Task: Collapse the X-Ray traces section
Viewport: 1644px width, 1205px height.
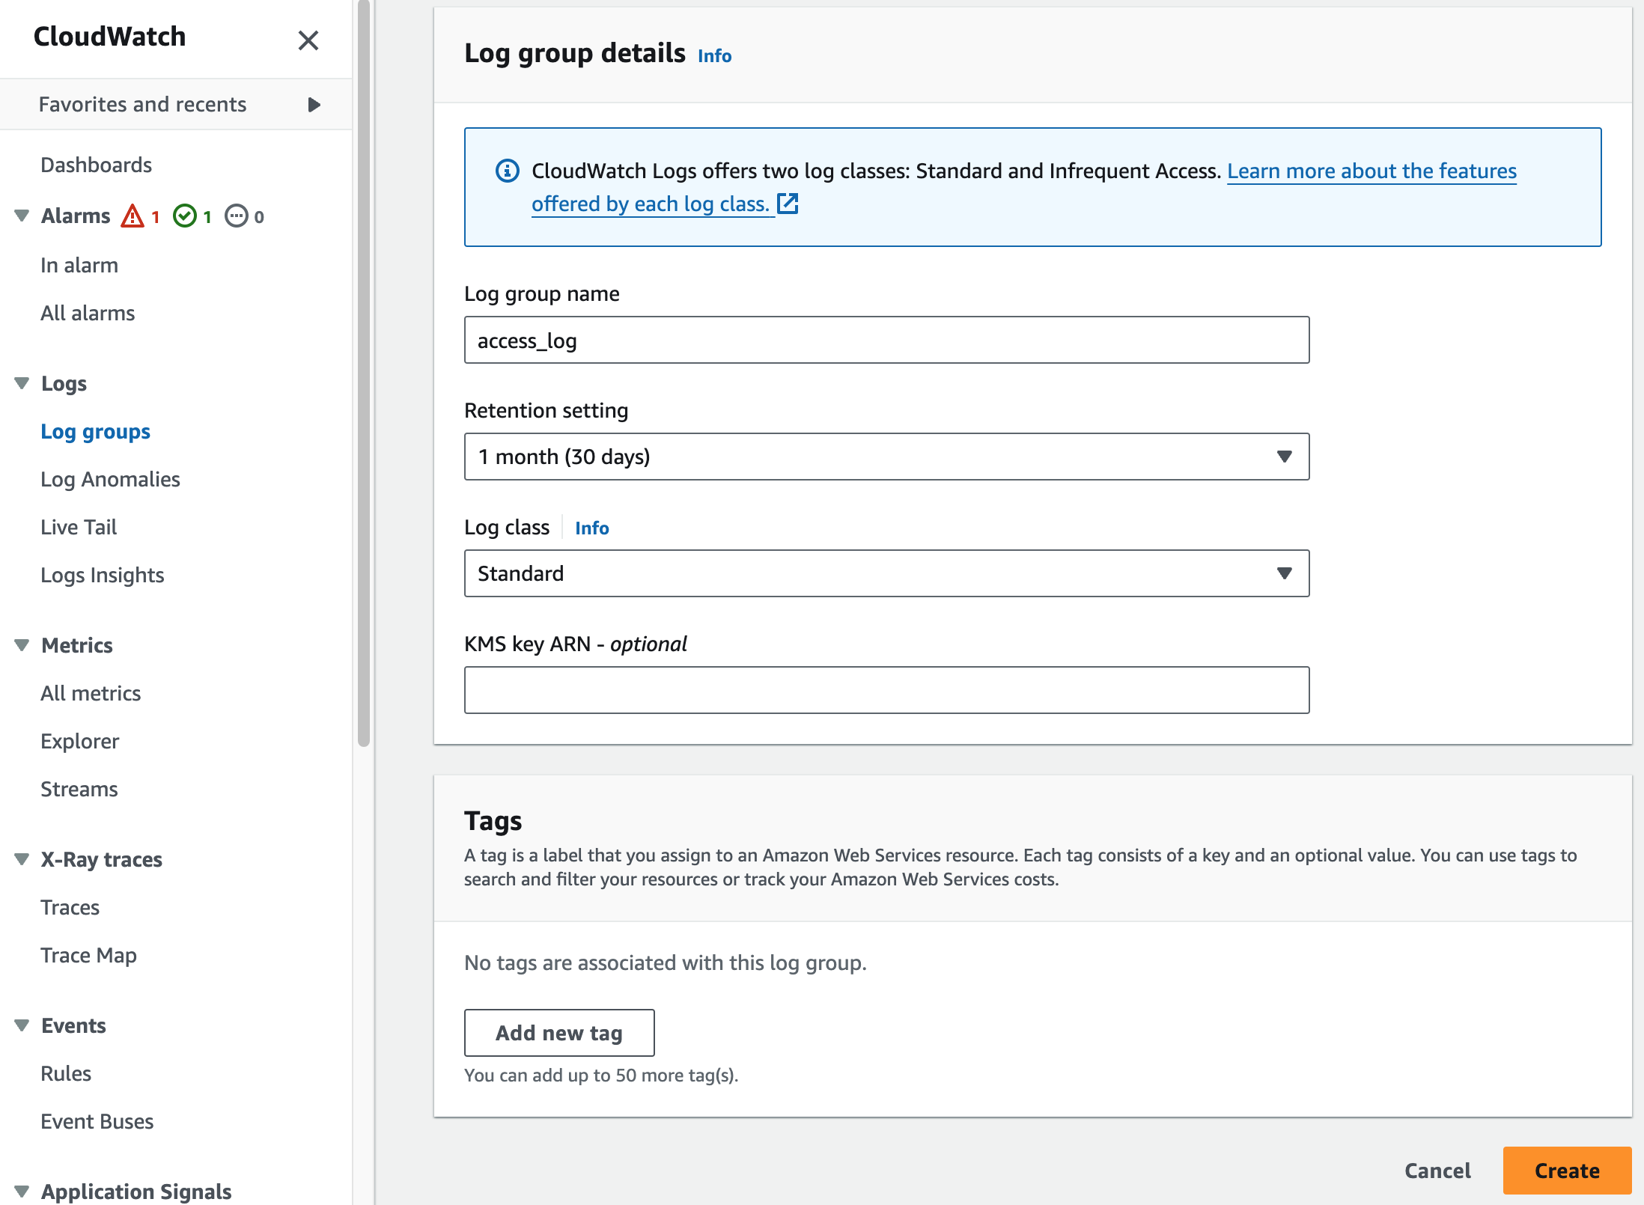Action: tap(22, 859)
